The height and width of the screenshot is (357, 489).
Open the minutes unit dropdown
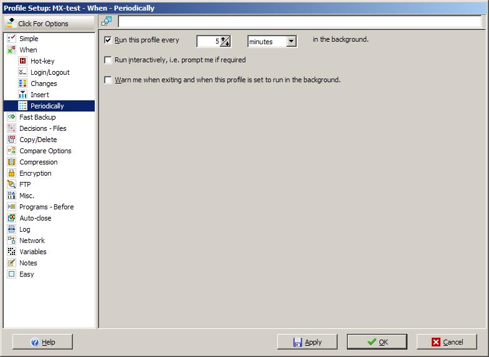291,42
